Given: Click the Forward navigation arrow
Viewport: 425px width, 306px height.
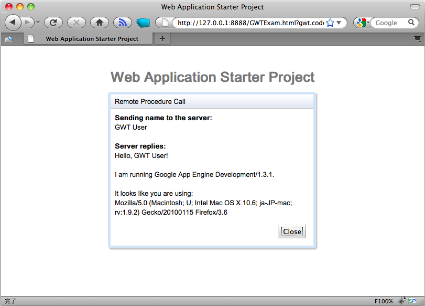Looking at the screenshot, I should 28,23.
